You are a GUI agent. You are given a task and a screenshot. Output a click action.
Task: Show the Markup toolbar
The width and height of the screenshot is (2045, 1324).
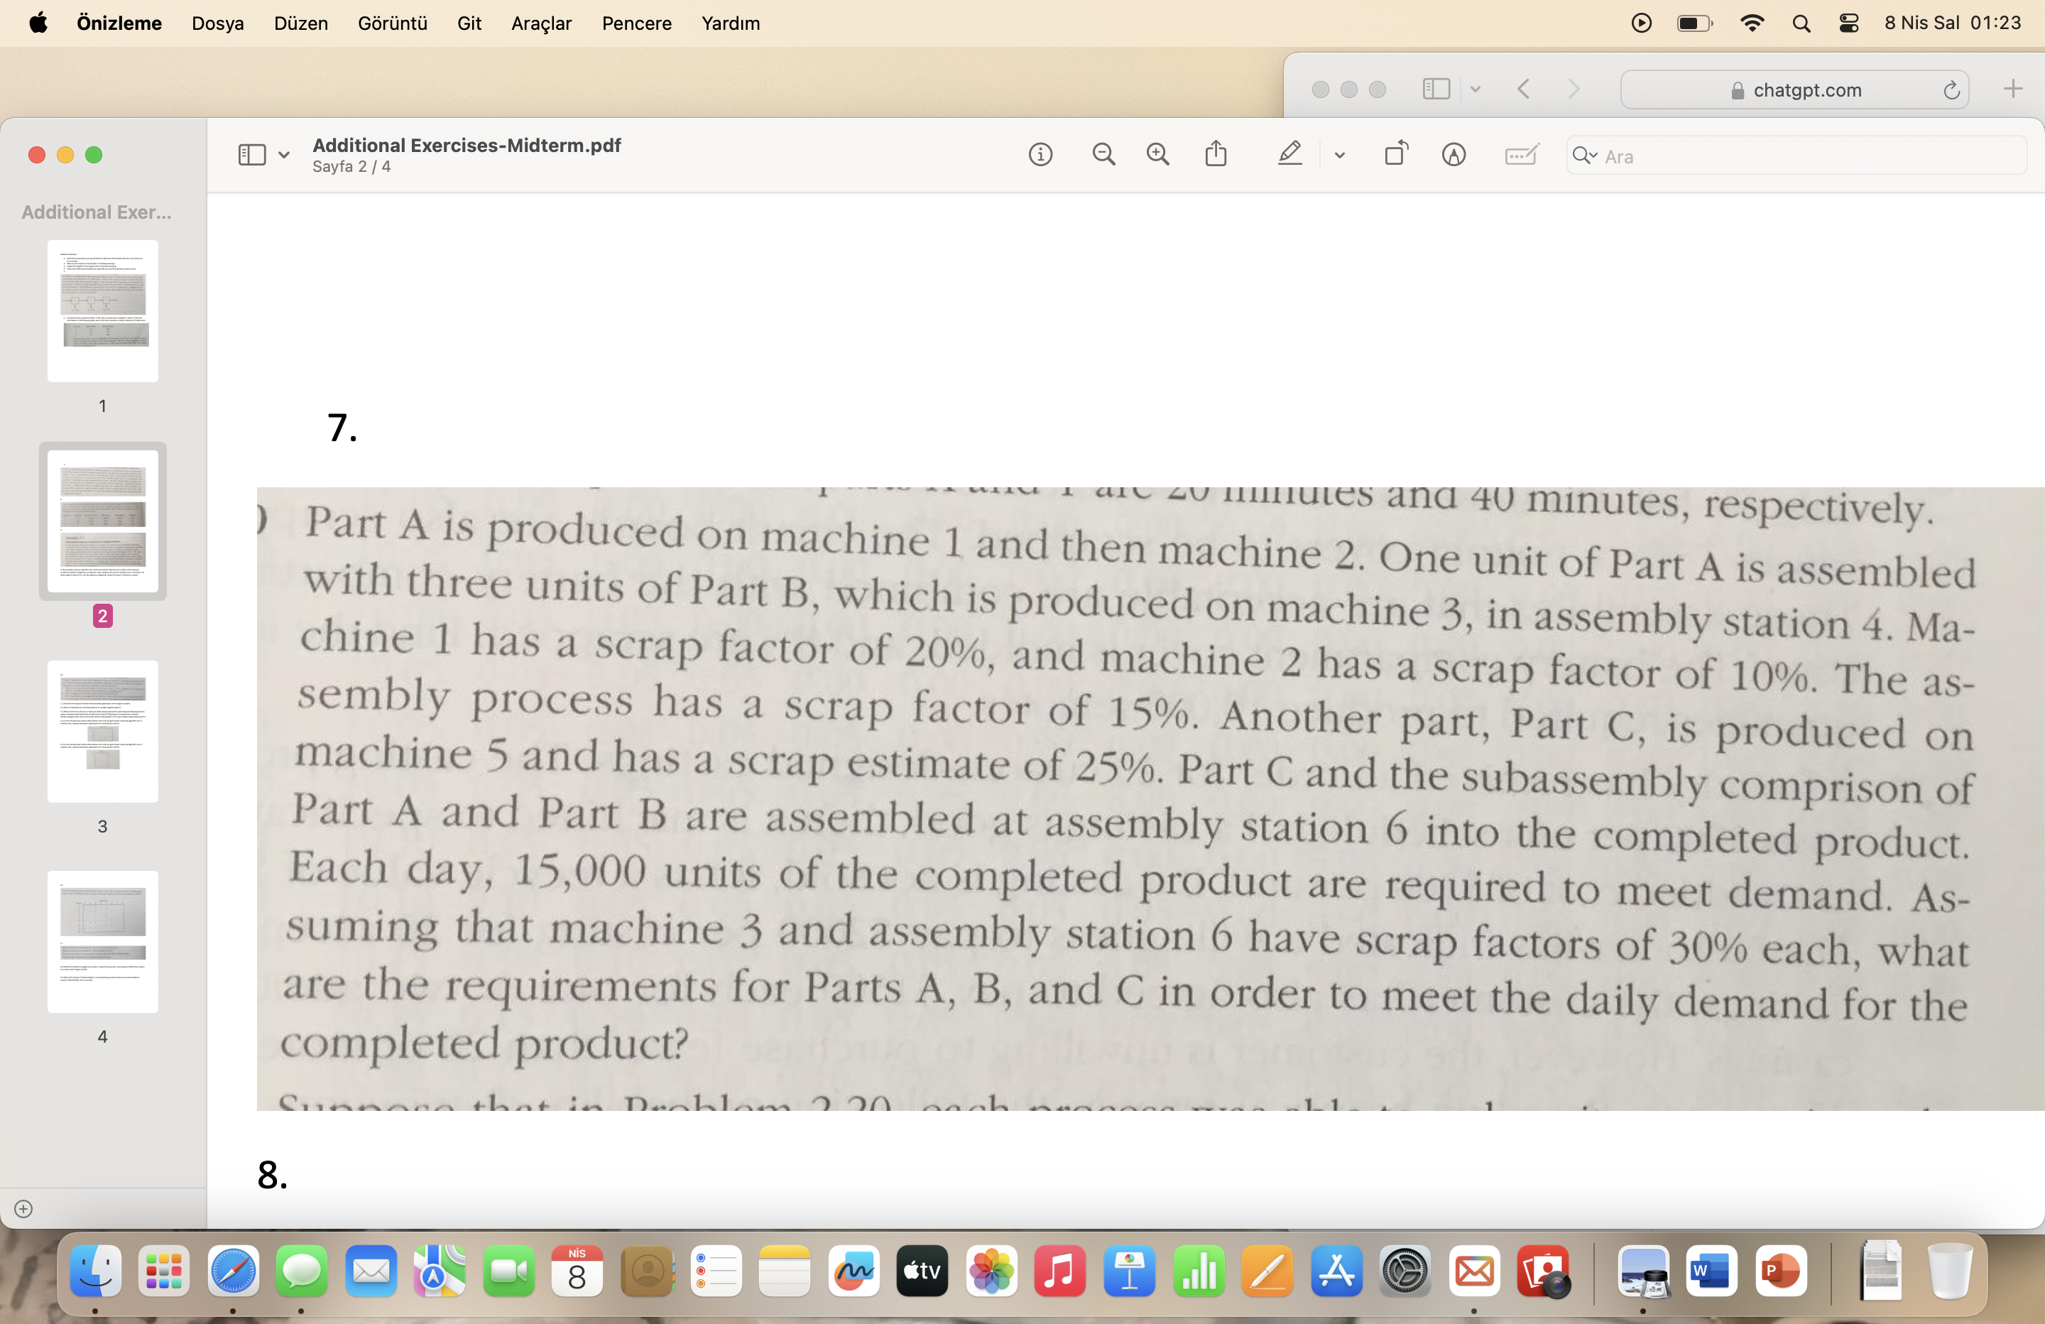click(x=1454, y=155)
